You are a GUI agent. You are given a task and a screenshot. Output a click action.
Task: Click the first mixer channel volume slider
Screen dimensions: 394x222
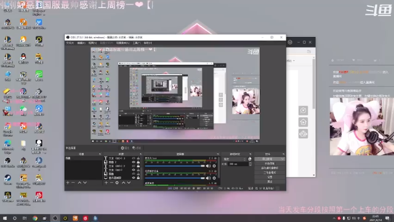175,166
